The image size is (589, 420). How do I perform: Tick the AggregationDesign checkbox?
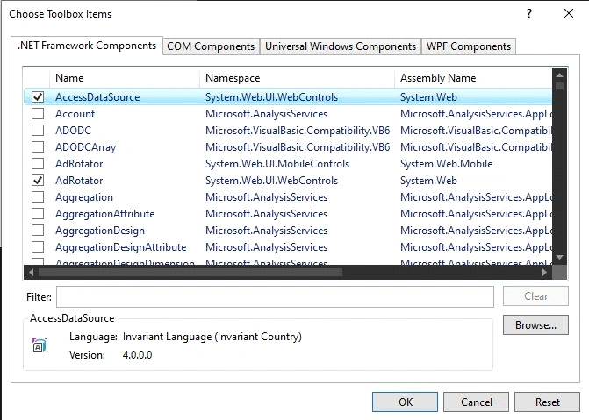tap(38, 231)
